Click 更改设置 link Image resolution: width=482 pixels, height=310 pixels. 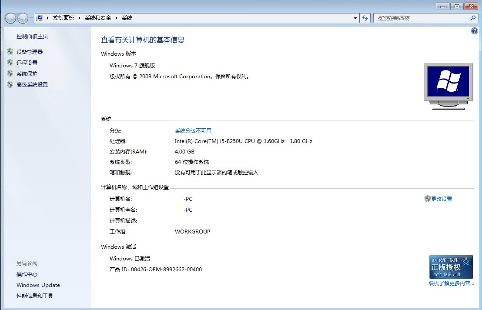[x=442, y=199]
